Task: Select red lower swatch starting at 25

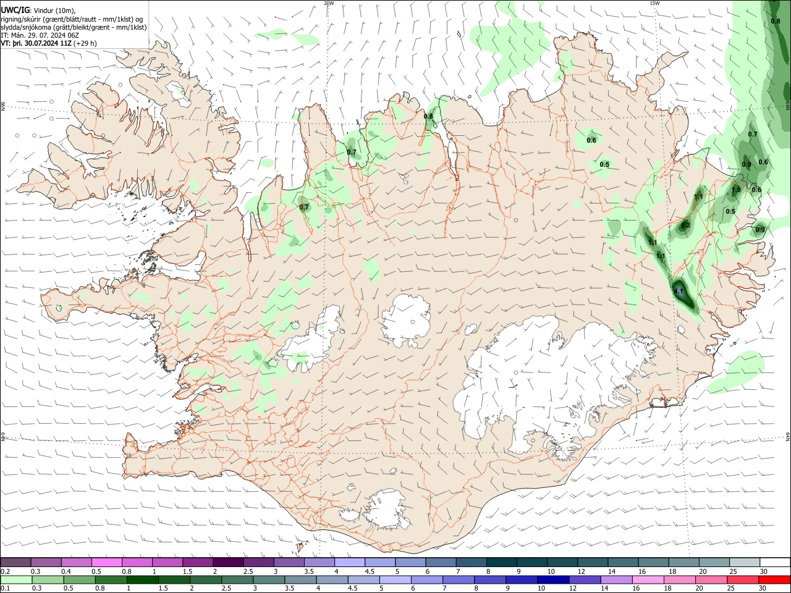Action: pos(742,579)
